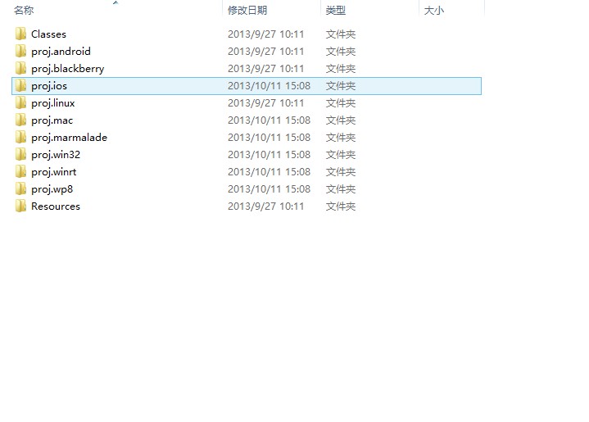Select the proj.android folder icon
Image resolution: width=589 pixels, height=422 pixels.
(x=20, y=51)
